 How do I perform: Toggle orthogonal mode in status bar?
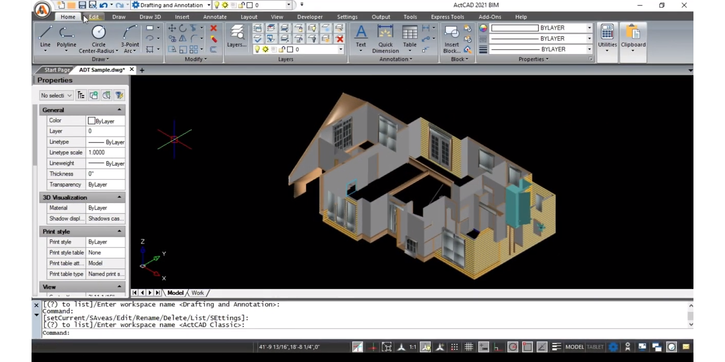(498, 347)
